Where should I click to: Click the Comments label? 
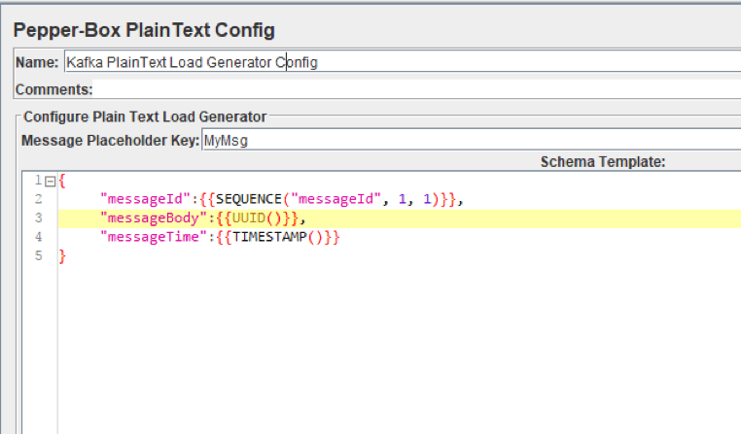[x=53, y=89]
